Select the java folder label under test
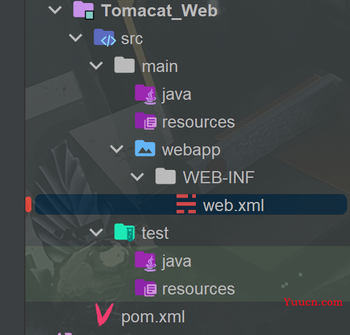Image resolution: width=350 pixels, height=335 pixels. pos(177,261)
